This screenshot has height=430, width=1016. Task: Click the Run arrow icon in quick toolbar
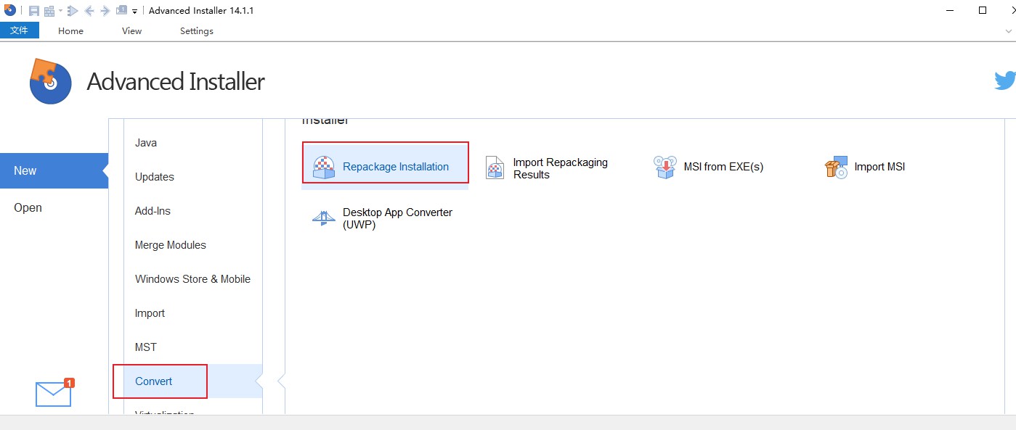(x=73, y=11)
